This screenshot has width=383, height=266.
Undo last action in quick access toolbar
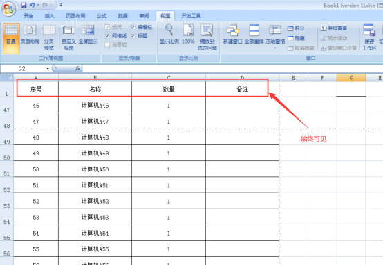(x=32, y=5)
